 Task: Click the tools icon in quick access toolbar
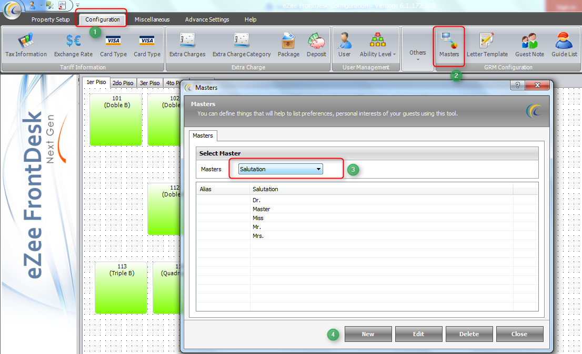(x=50, y=5)
